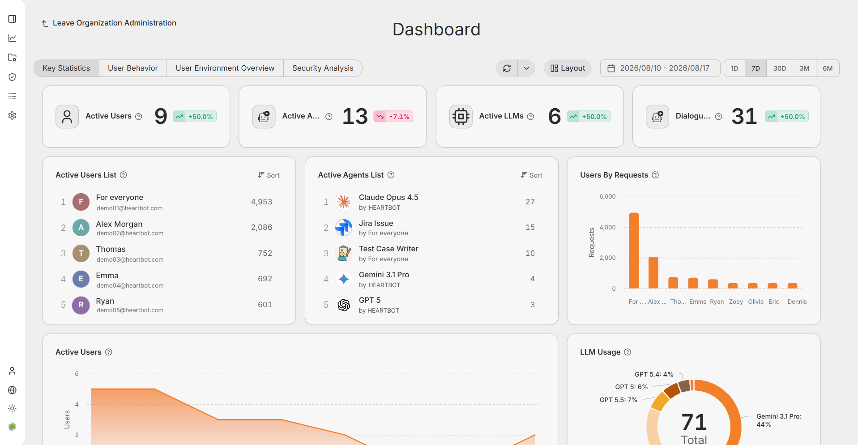Screen dimensions: 858x445
Task: Select the 6M time range
Action: point(828,68)
